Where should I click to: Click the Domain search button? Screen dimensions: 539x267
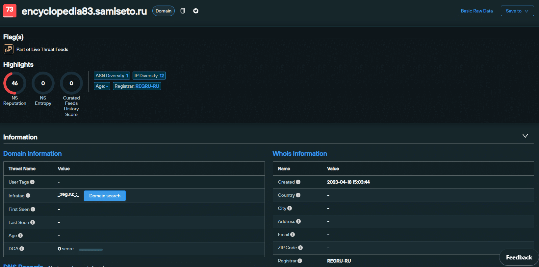105,196
